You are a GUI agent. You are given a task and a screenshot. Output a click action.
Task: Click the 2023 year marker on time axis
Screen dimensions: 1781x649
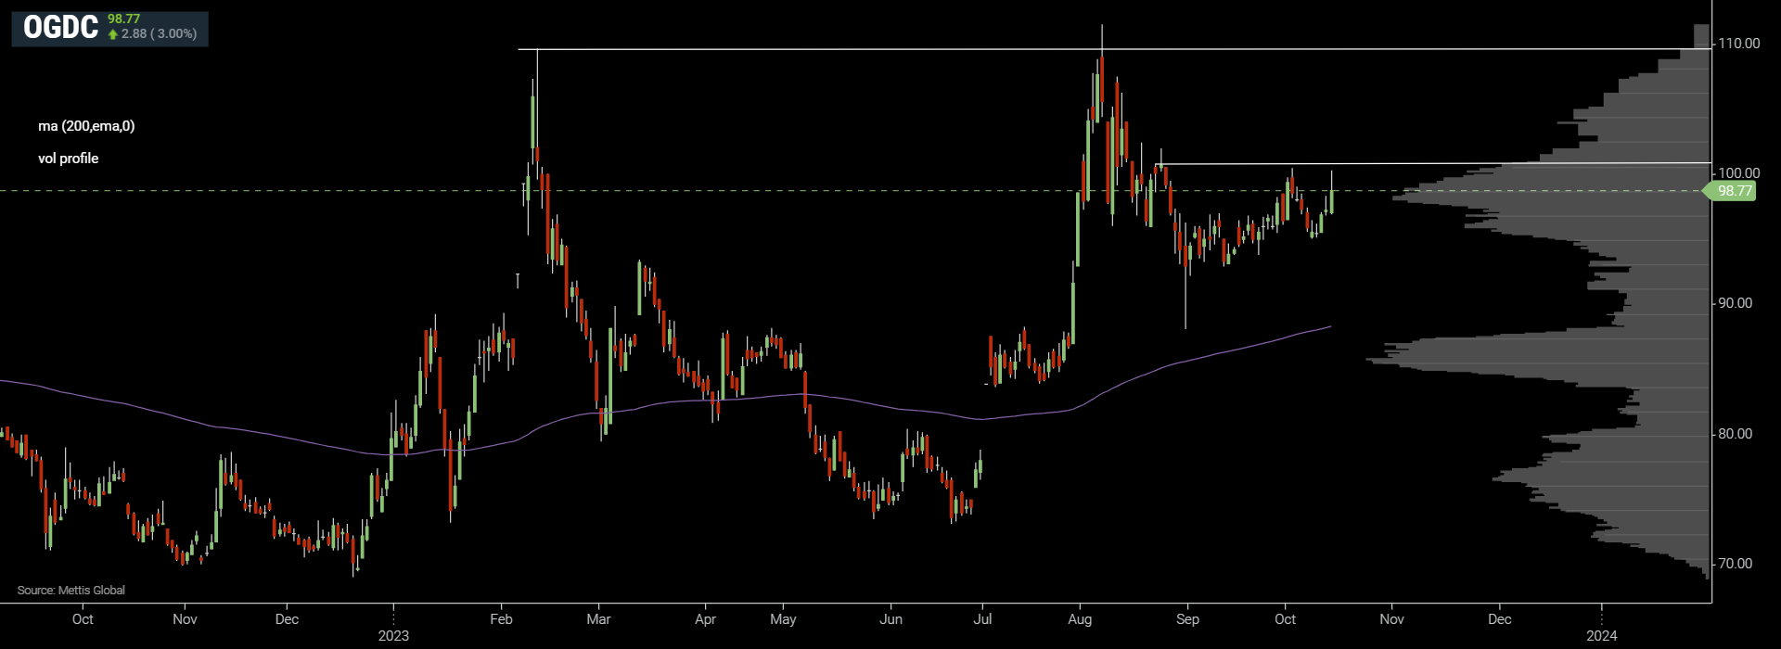coord(393,636)
